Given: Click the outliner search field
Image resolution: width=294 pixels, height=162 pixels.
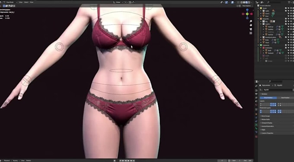Looking at the screenshot, I should click(x=274, y=2).
